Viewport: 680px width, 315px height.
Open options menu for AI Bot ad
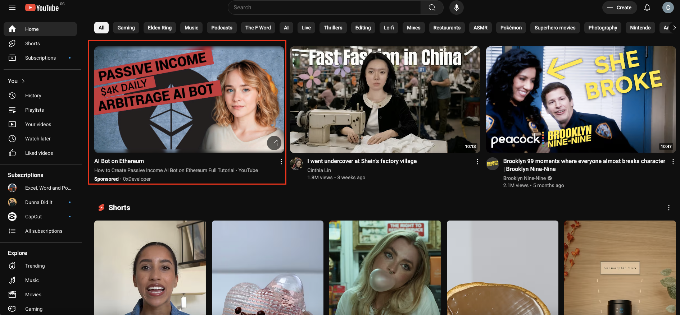tap(281, 162)
